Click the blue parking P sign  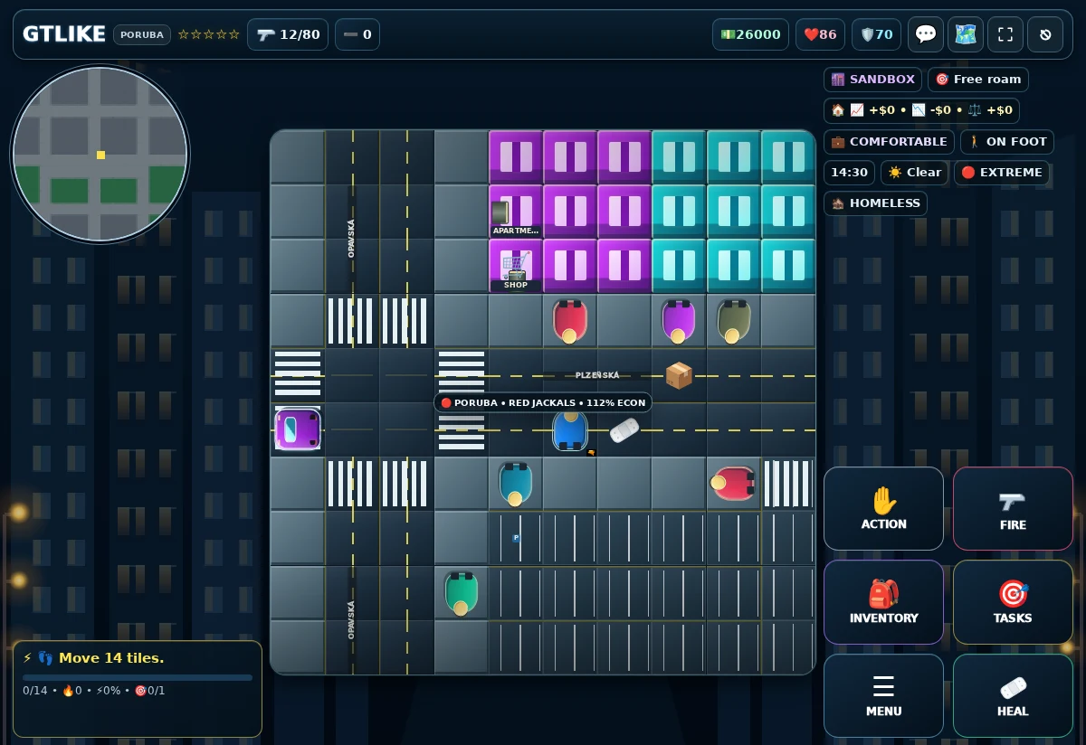(x=516, y=538)
